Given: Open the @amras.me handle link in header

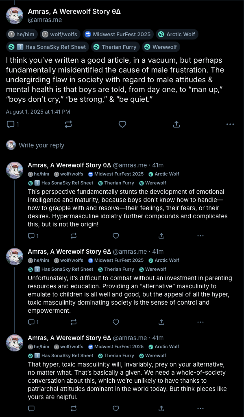Looking at the screenshot, I should pos(45,20).
